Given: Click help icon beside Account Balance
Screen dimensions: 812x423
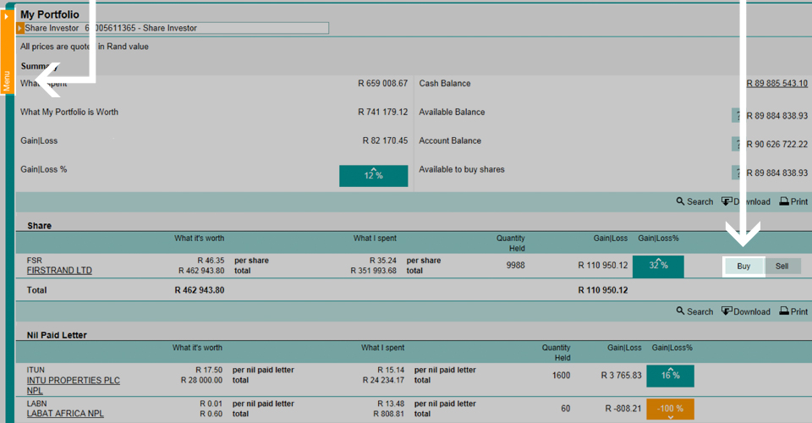Looking at the screenshot, I should click(x=737, y=145).
